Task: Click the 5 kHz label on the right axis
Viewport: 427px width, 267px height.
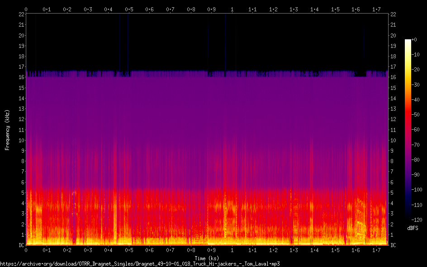Action: (392, 193)
